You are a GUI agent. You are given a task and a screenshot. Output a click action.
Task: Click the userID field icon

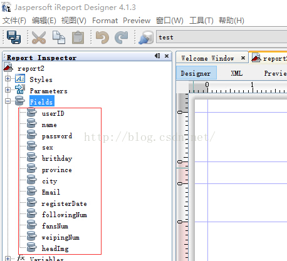[32, 112]
